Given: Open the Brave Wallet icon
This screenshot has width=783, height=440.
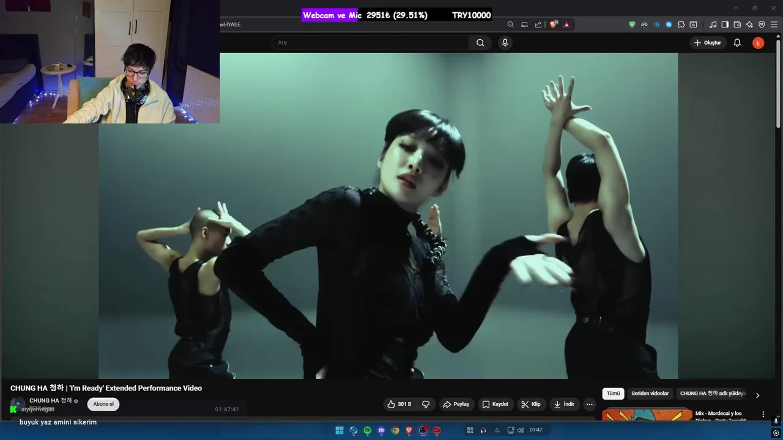Looking at the screenshot, I should pos(737,24).
